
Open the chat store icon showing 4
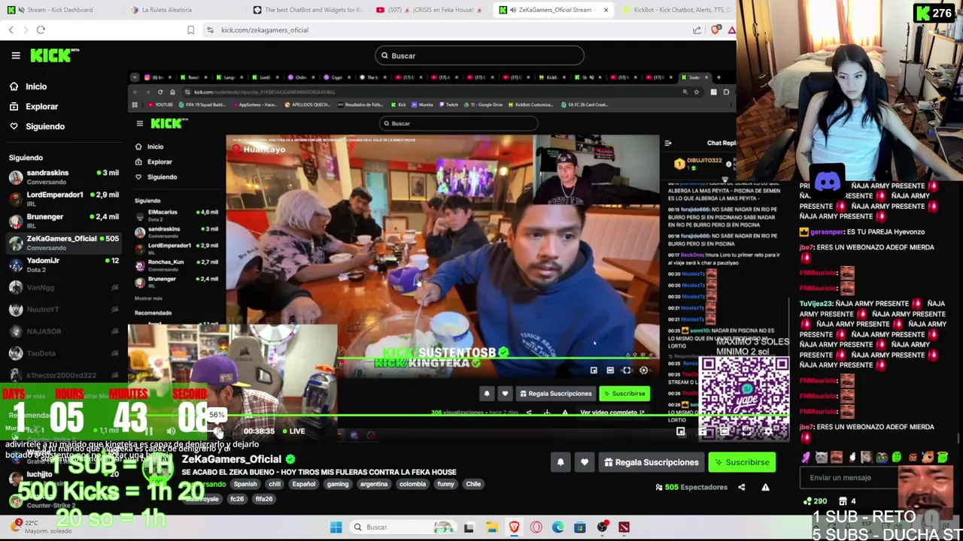847,501
